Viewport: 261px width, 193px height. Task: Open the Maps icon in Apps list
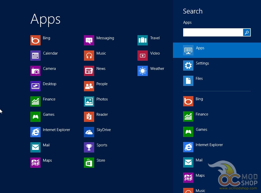[x=35, y=163]
